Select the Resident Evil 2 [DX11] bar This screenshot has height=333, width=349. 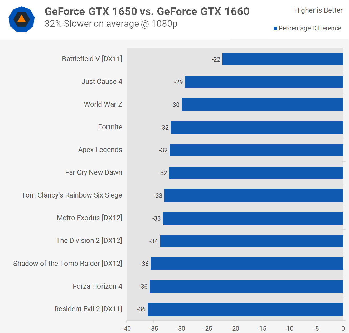click(x=245, y=309)
